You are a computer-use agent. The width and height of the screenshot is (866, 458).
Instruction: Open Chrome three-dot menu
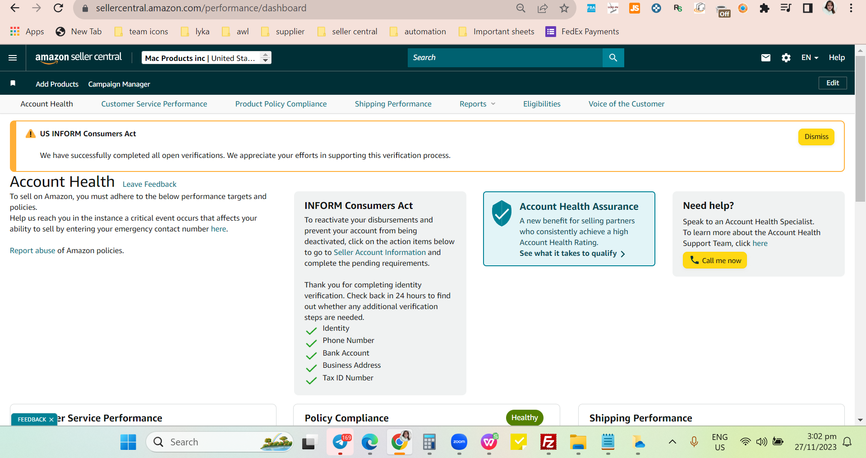pos(851,8)
